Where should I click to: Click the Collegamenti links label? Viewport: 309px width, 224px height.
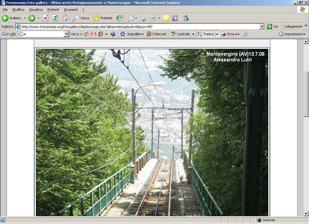[293, 26]
